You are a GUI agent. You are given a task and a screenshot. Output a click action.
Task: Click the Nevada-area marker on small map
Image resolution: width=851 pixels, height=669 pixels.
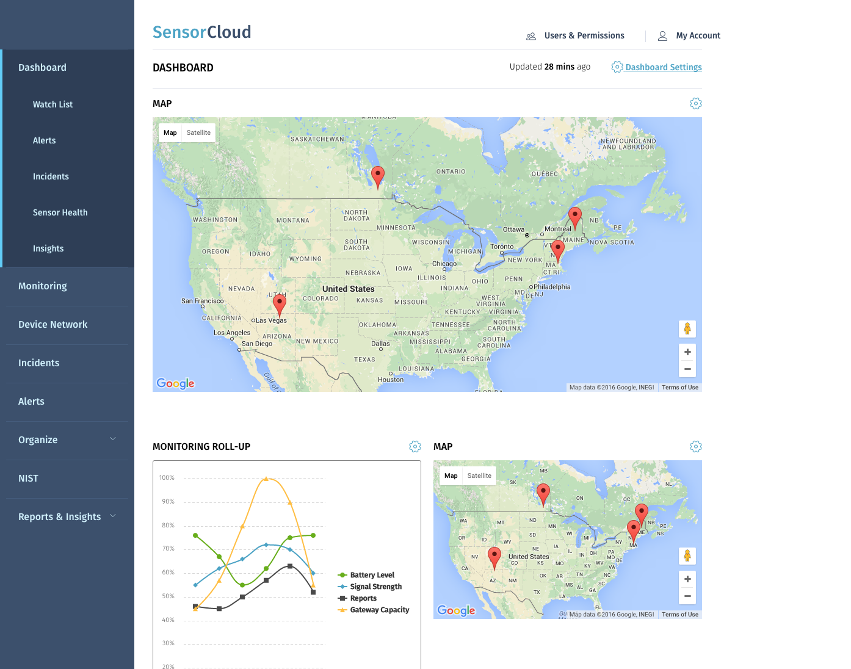494,559
